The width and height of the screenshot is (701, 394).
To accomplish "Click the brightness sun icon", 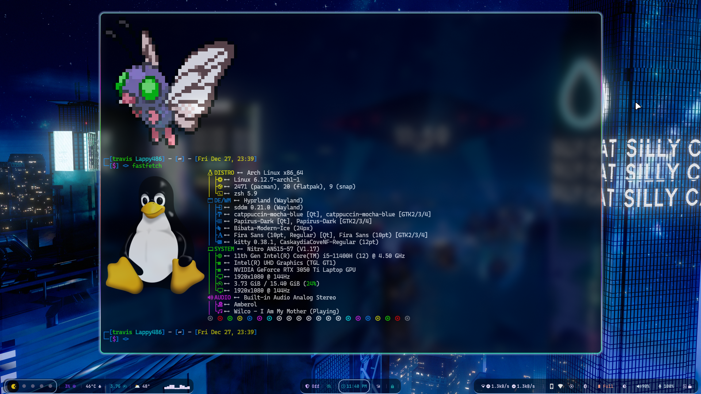I will (624, 386).
